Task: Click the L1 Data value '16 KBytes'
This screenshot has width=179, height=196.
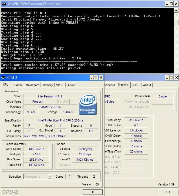Action: (x=85, y=149)
